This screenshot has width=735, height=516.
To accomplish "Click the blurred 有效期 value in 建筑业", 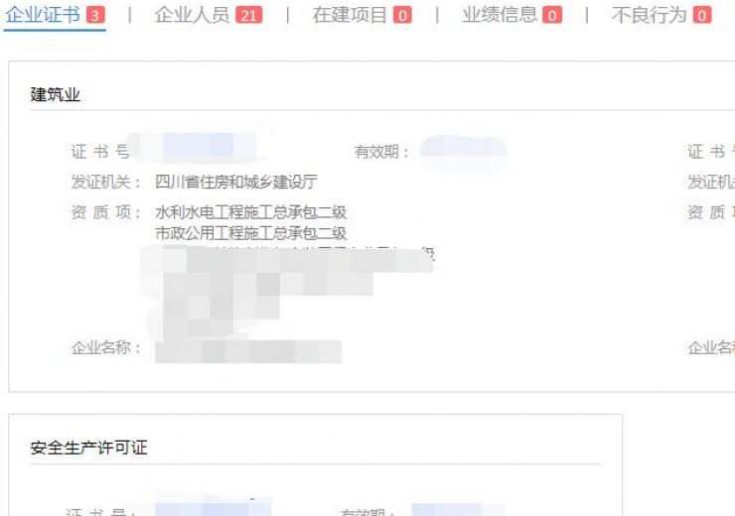I will click(x=463, y=151).
